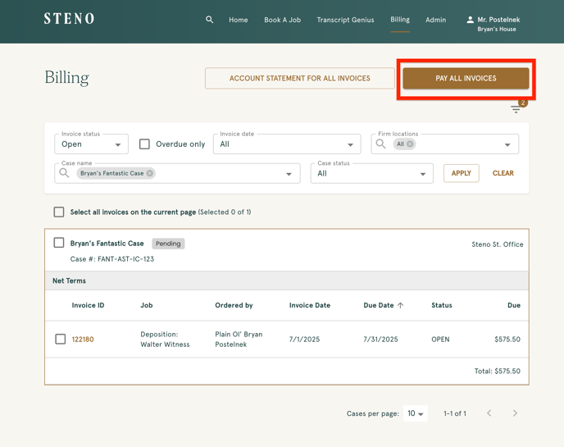564x447 pixels.
Task: Open the Admin nav item
Action: (x=435, y=20)
